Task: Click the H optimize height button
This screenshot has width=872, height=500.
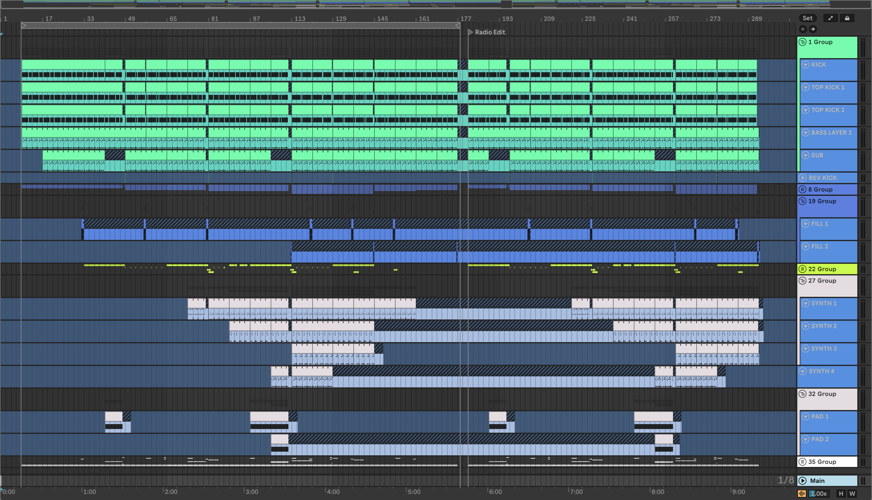Action: tap(841, 494)
